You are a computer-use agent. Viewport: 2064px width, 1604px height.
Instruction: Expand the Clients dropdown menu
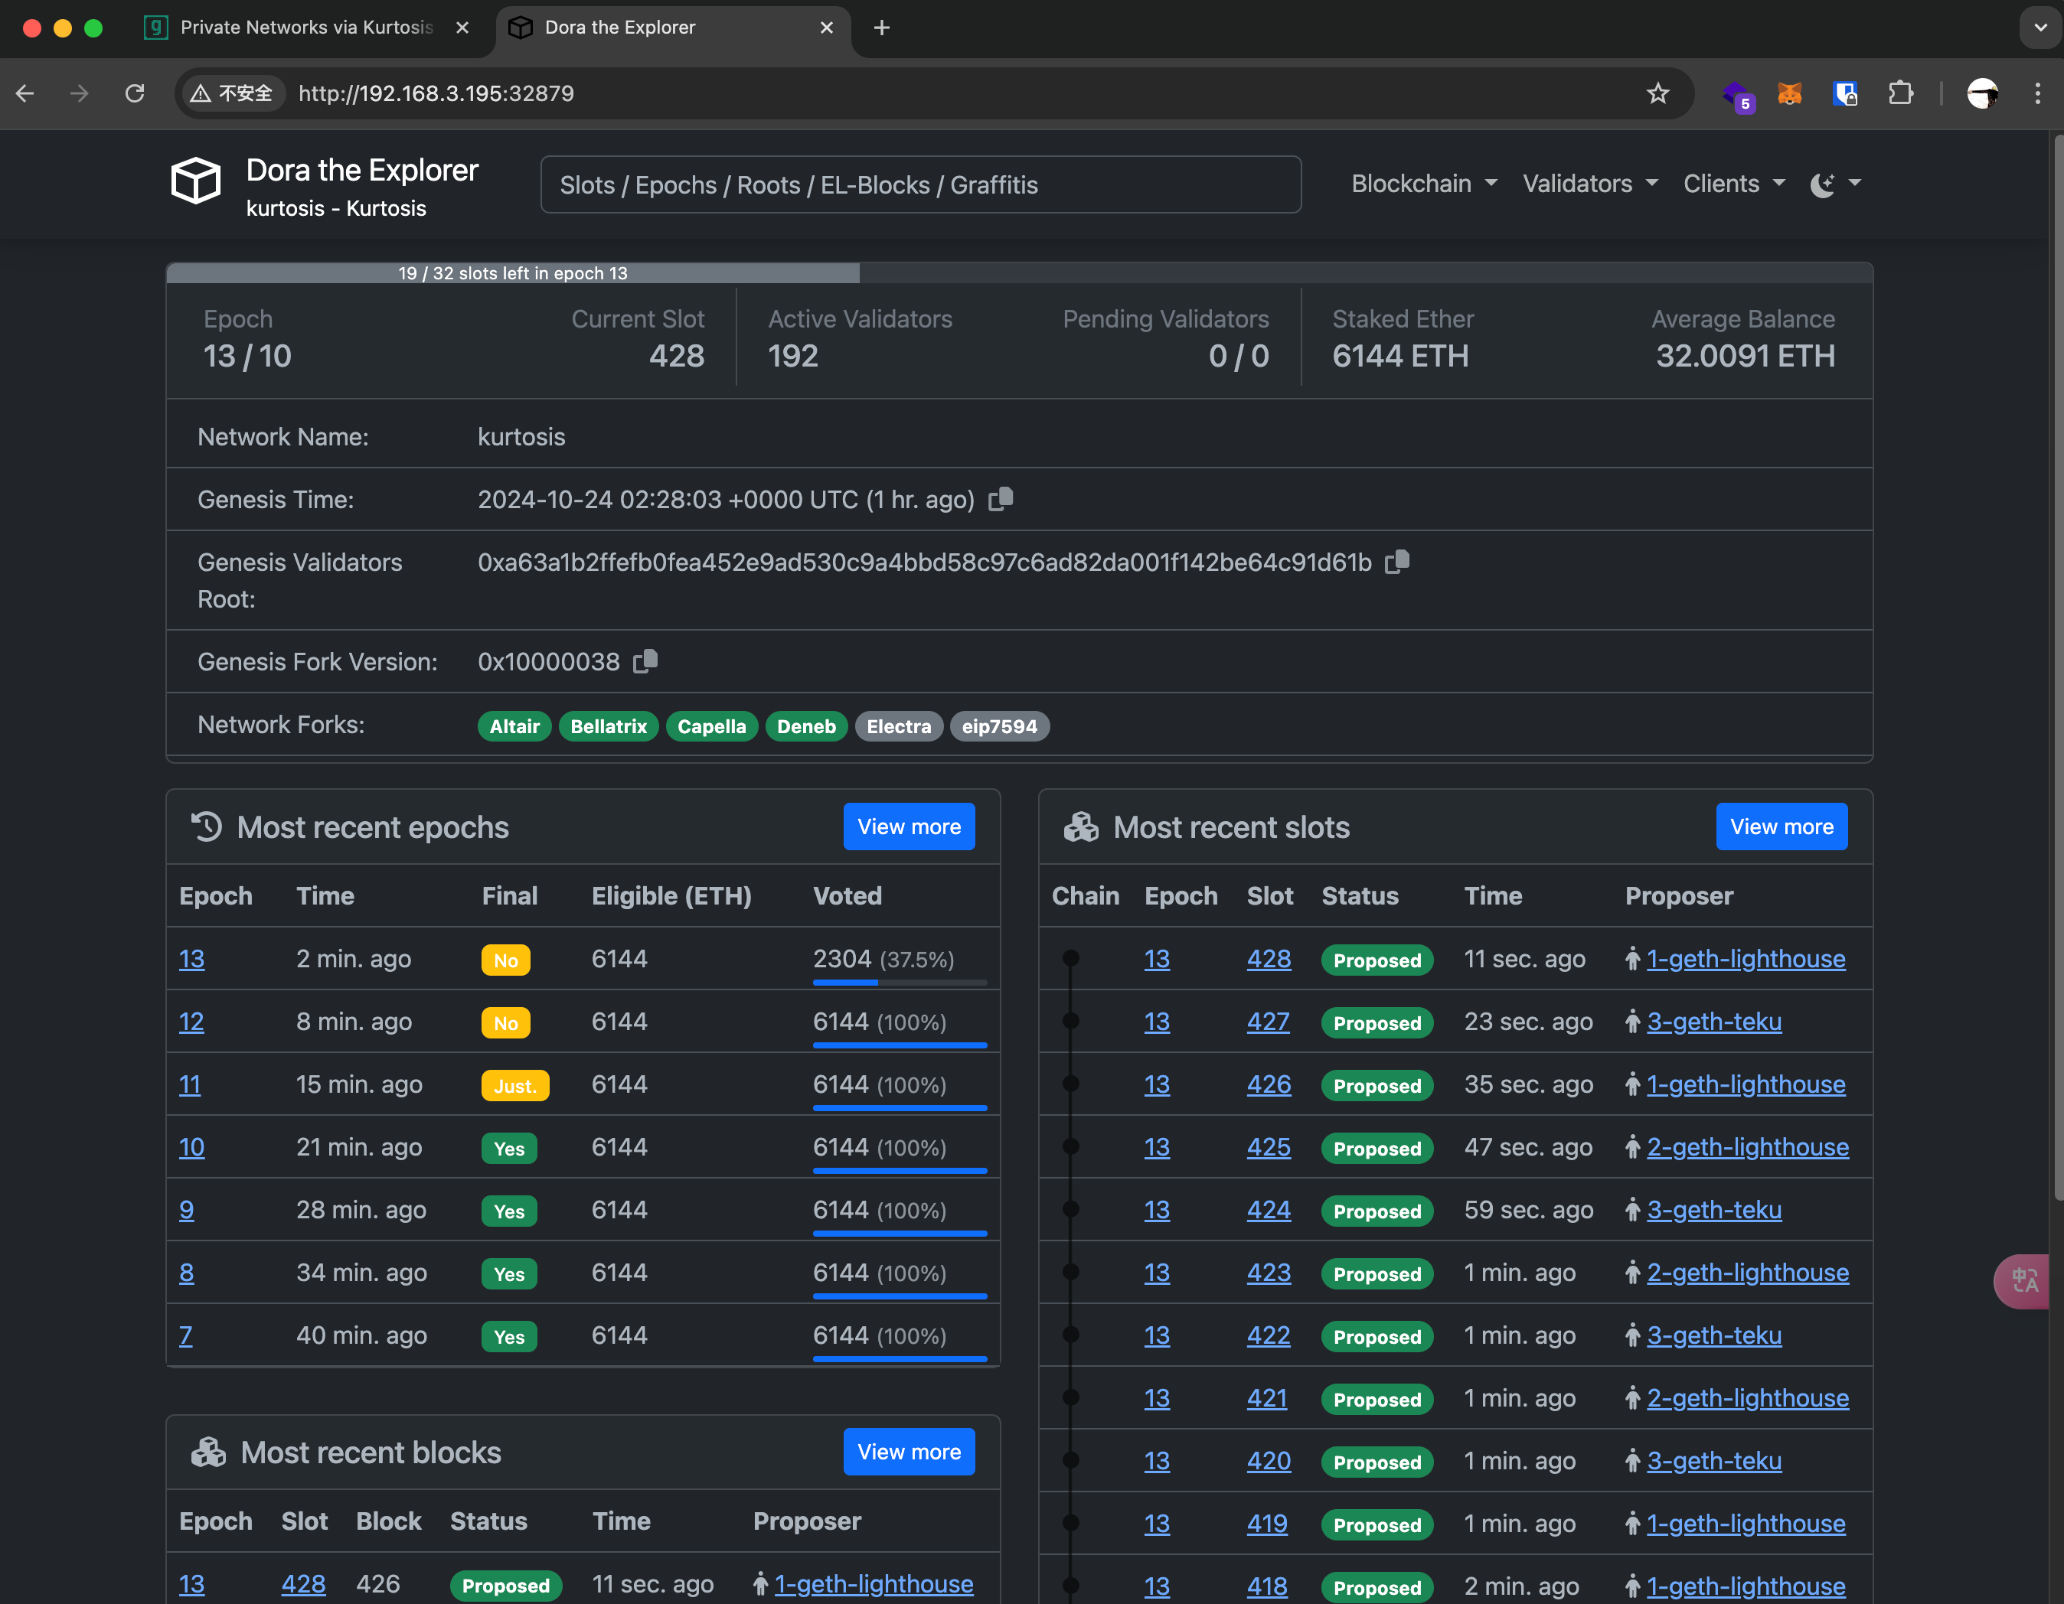pyautogui.click(x=1734, y=184)
